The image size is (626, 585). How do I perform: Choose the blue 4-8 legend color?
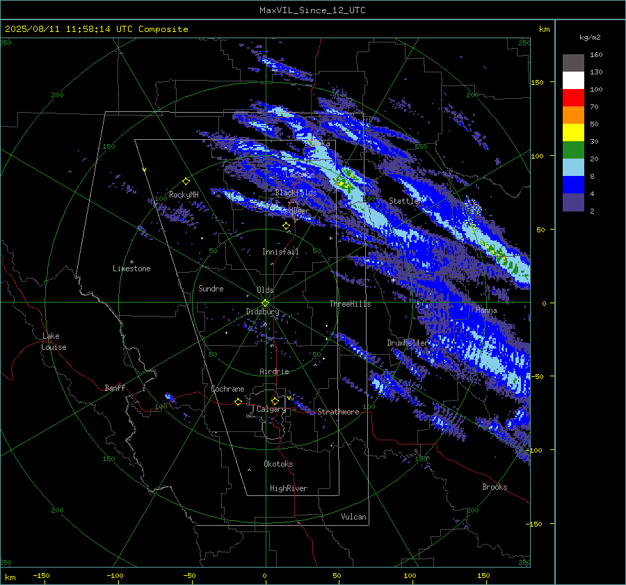coord(573,185)
